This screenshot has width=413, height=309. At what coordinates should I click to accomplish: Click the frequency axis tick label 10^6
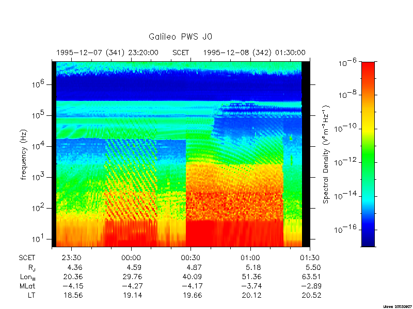(39, 84)
